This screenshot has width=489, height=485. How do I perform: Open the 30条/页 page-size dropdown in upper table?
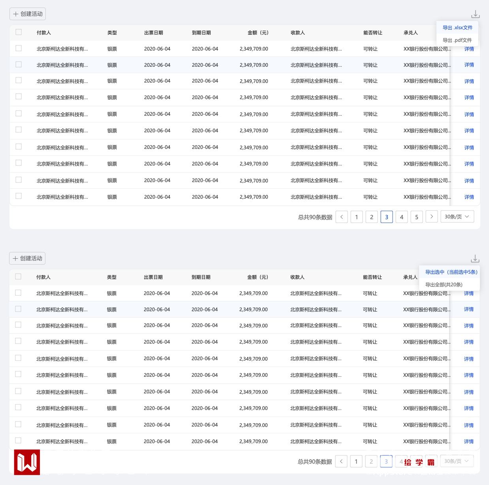coord(457,216)
